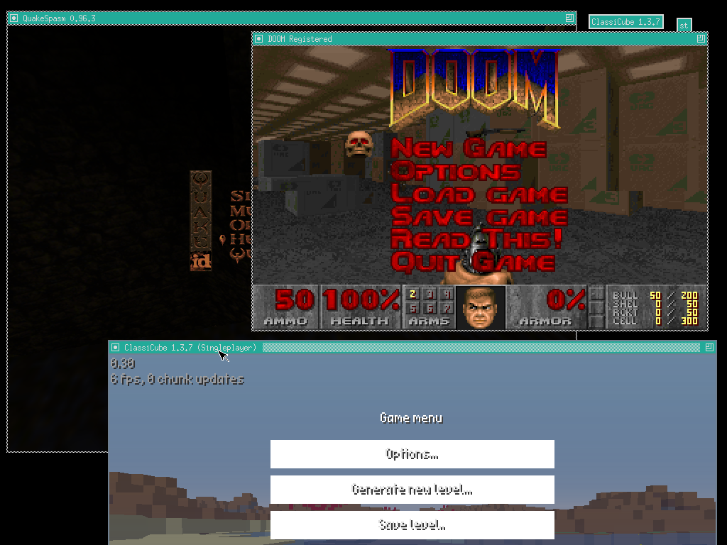Restore the iconified st terminal window
Screen dimensions: 727x545
[x=684, y=26]
